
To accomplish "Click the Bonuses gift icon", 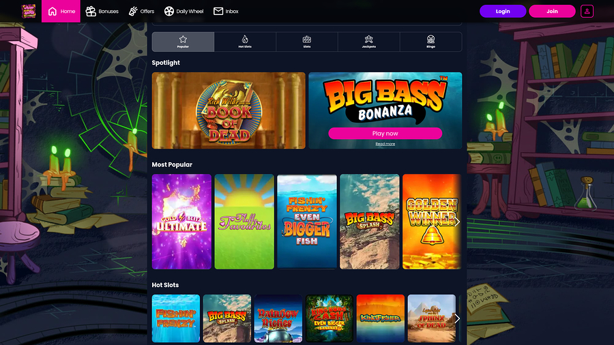I will (91, 12).
